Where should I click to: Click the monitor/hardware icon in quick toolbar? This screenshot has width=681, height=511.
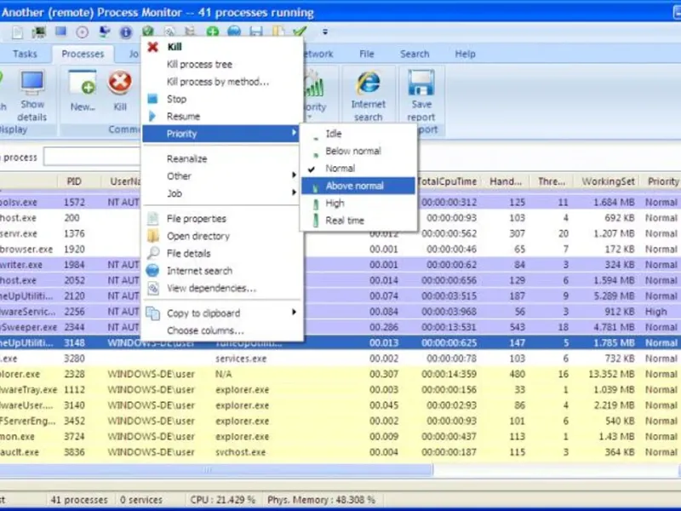coord(39,32)
